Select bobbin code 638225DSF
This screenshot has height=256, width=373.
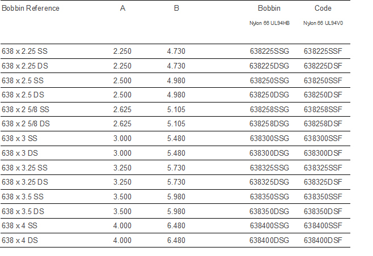pyautogui.click(x=323, y=66)
